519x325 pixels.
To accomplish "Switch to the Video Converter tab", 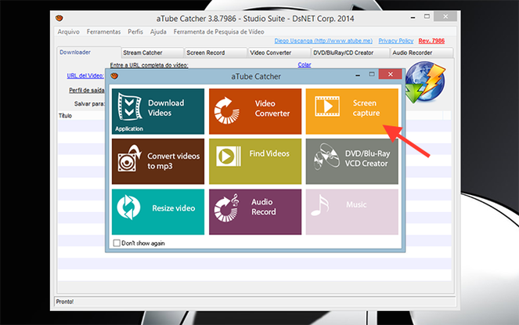I will 279,52.
